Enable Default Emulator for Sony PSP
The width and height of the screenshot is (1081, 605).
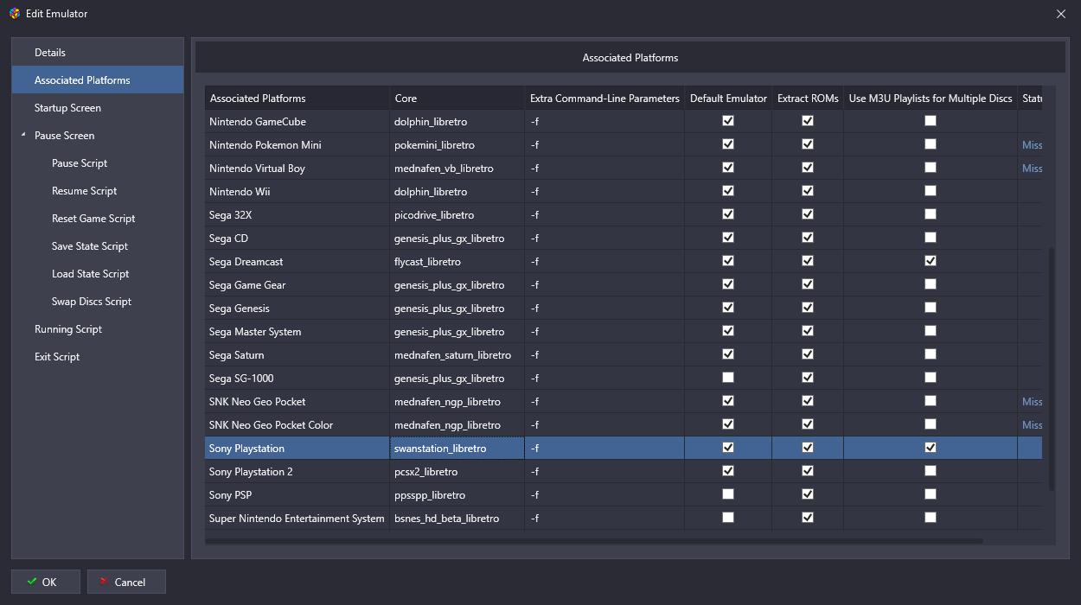pyautogui.click(x=728, y=494)
